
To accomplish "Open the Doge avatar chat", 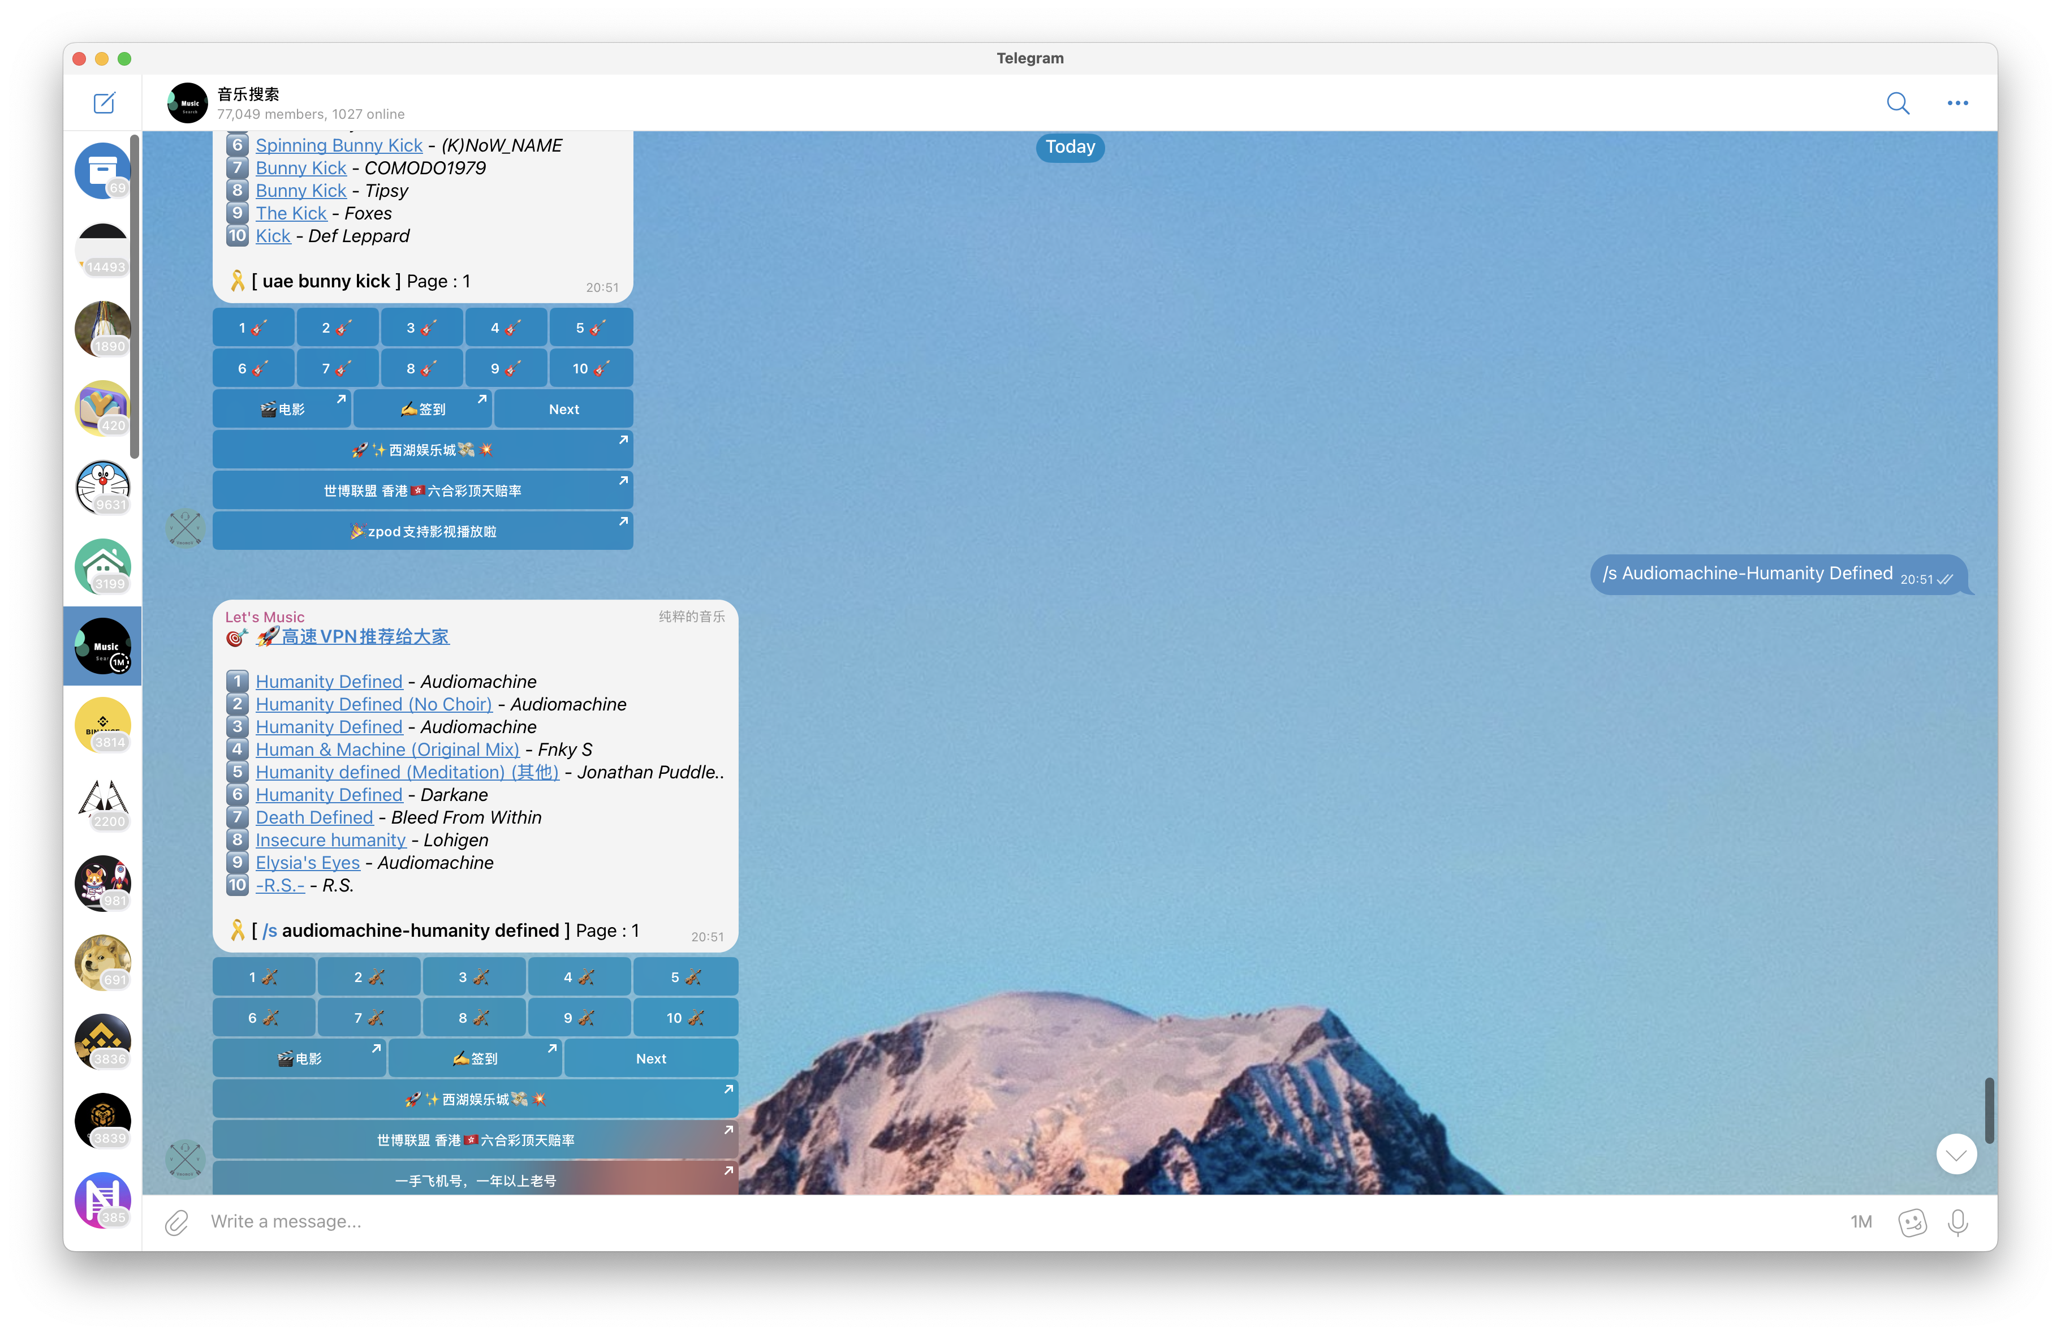I will [102, 962].
